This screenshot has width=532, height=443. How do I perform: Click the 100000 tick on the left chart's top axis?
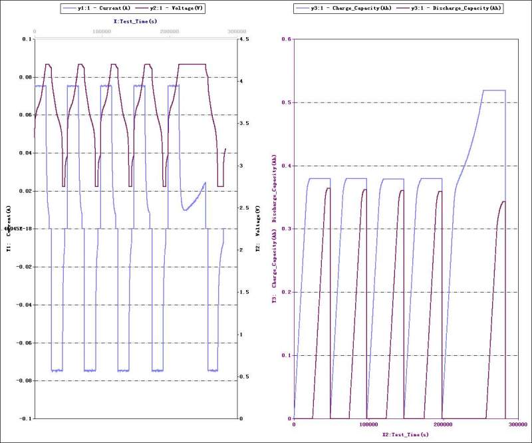click(102, 31)
